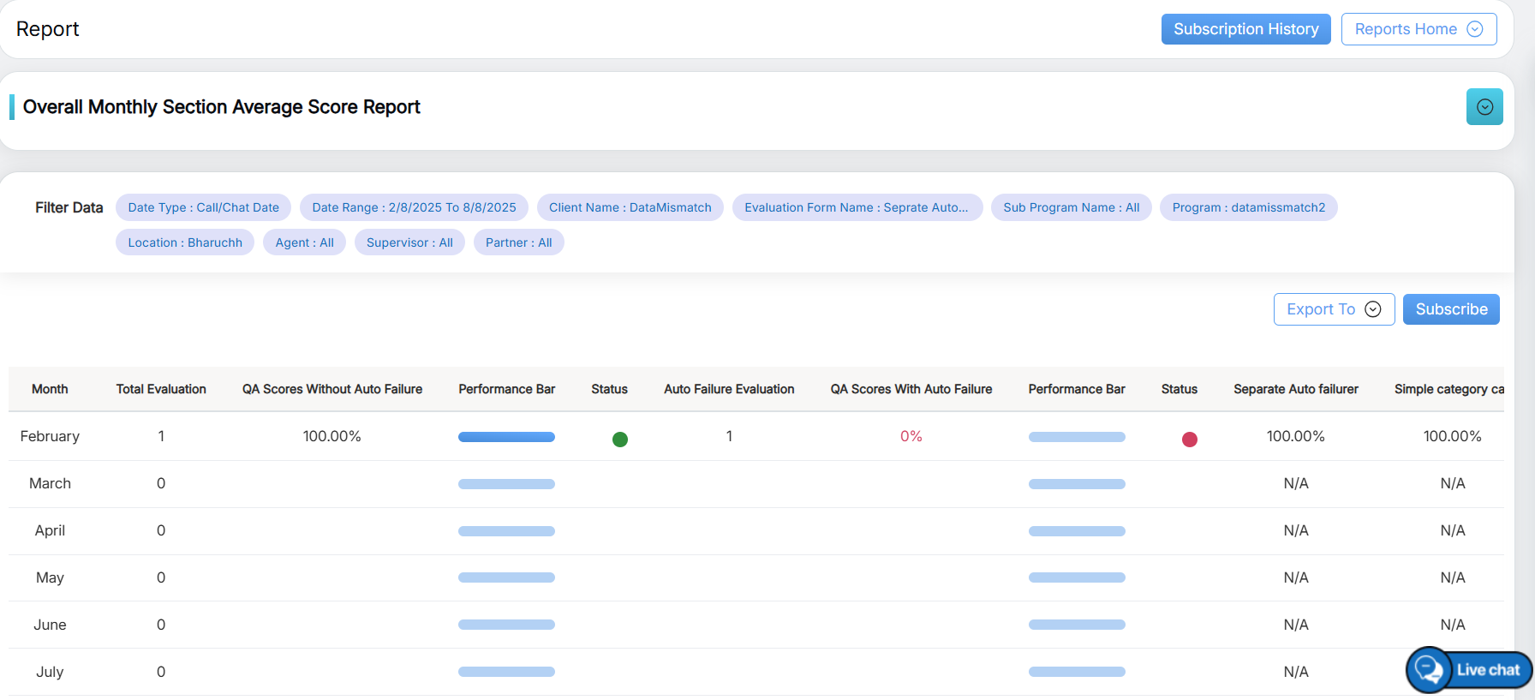Click the QA Scores With Auto Failure header
This screenshot has width=1535, height=700.
[911, 389]
